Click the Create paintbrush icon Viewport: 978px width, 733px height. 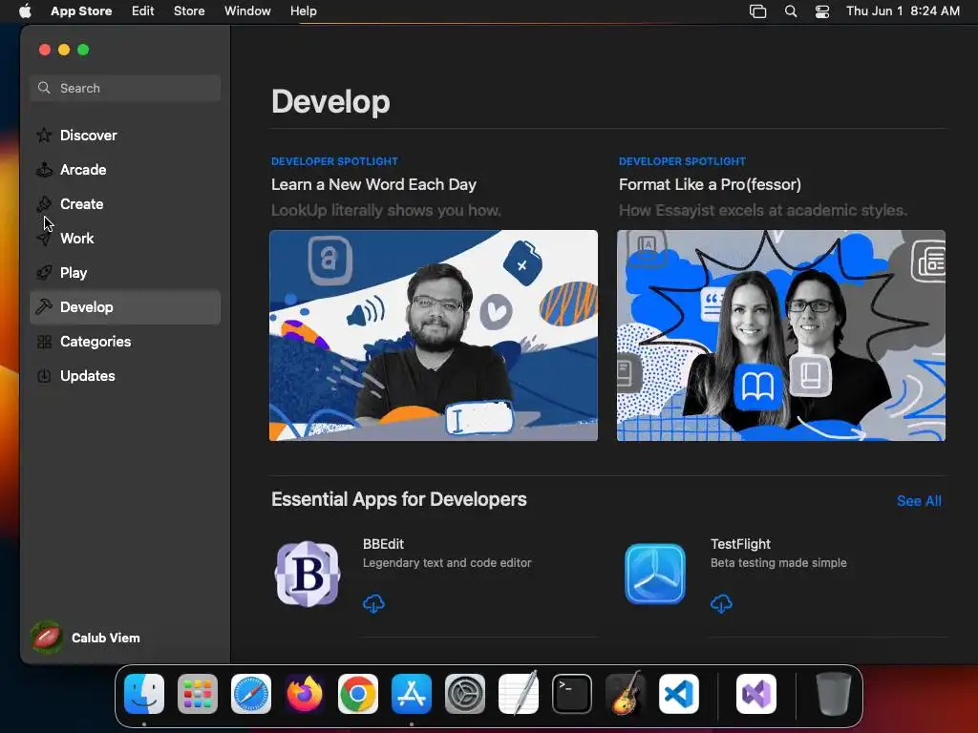[x=44, y=204]
